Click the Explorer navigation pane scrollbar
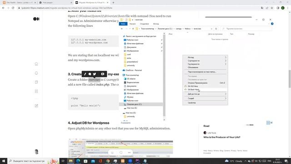The width and height of the screenshot is (291, 164). tap(164, 76)
